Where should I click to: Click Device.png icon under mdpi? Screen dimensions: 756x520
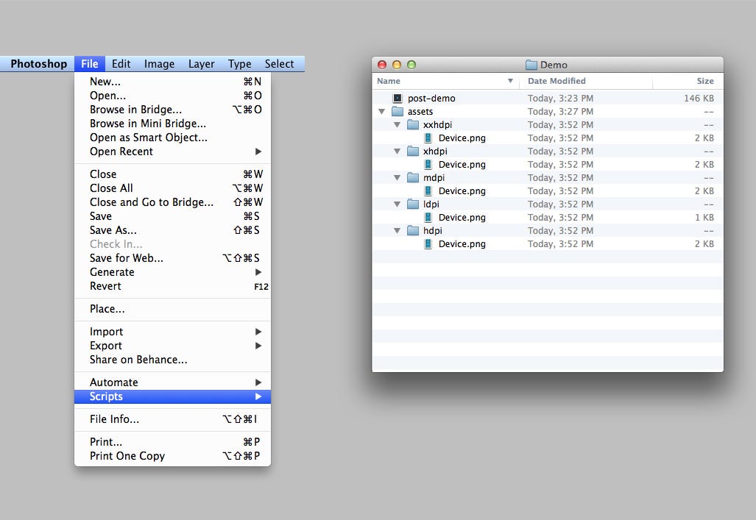coord(428,190)
